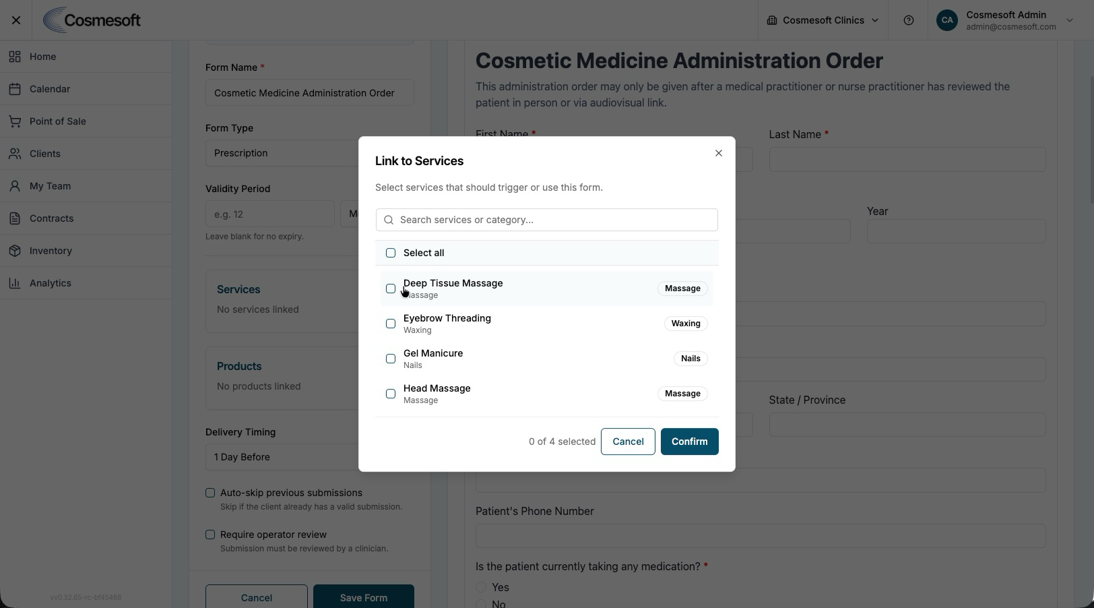Click the Analytics chart icon
The width and height of the screenshot is (1094, 608).
[15, 283]
